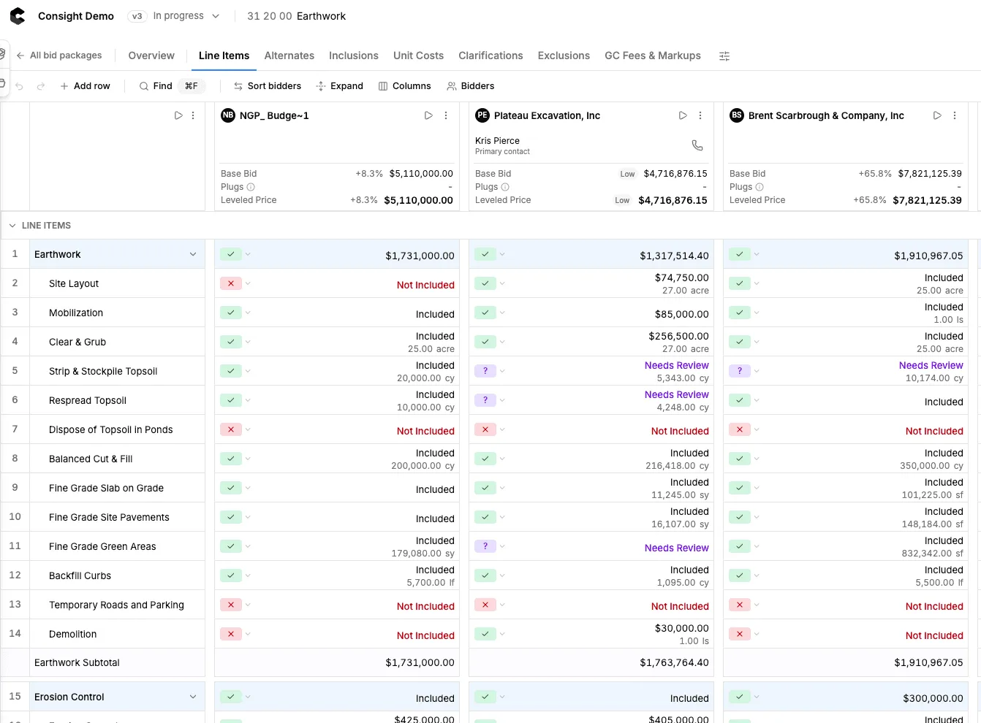
Task: Click the info icon next to NGP Plugs
Action: pos(251,187)
